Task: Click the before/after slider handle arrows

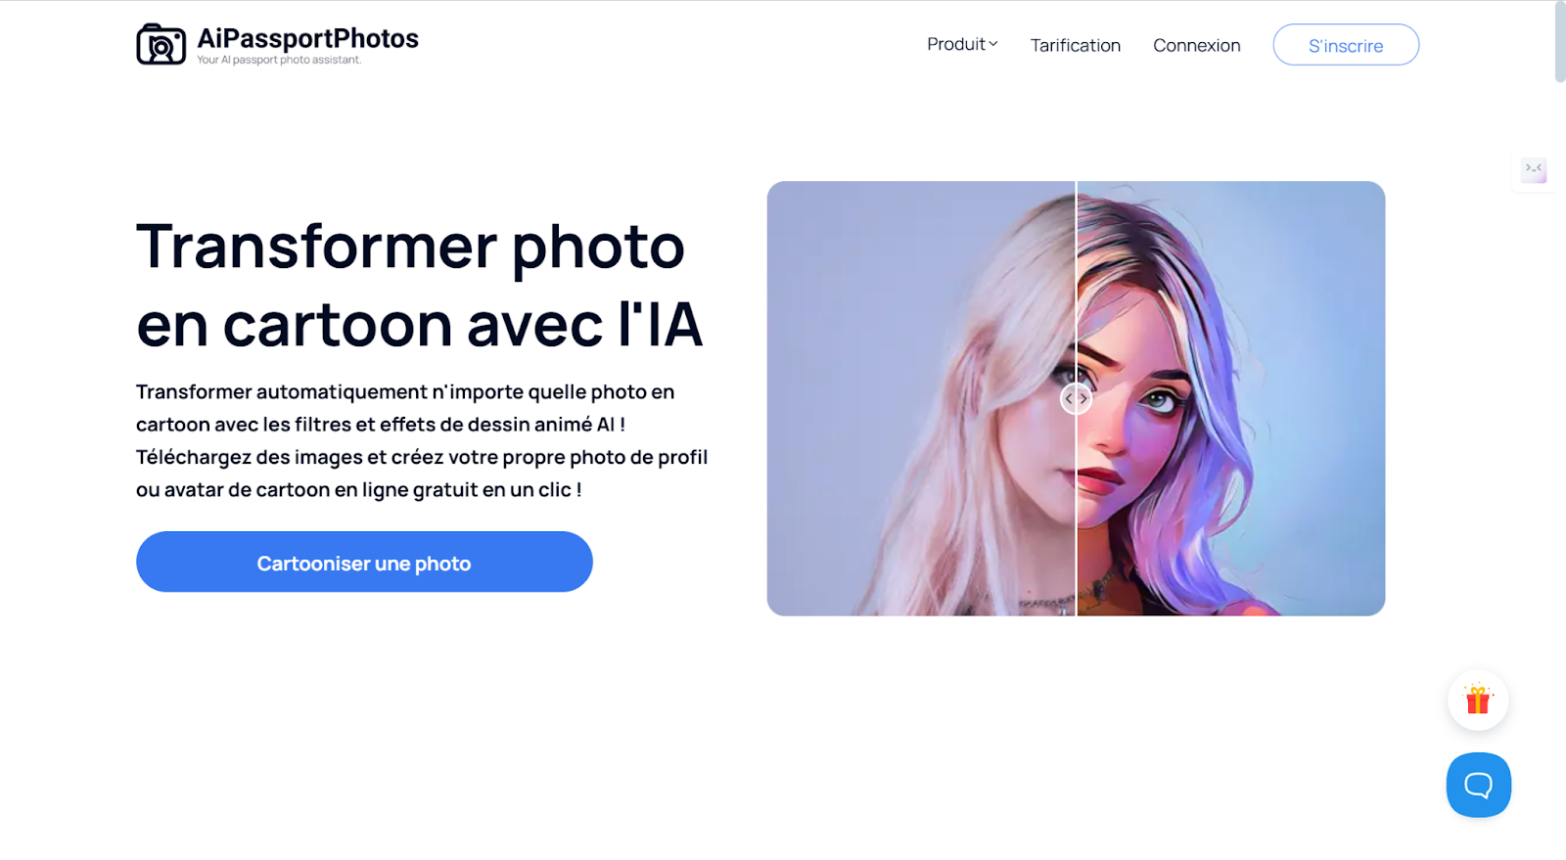Action: click(1076, 398)
